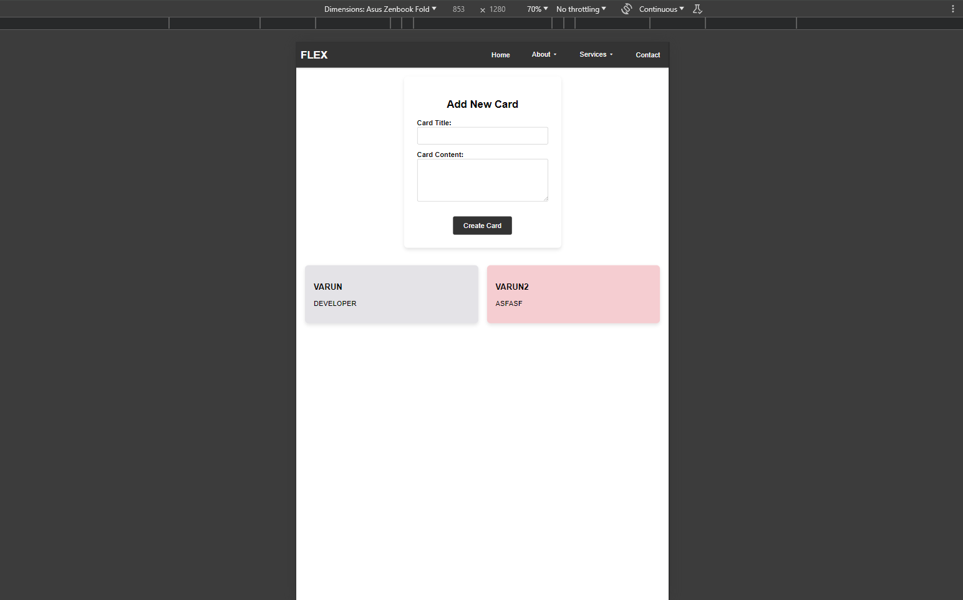
Task: Click the viewport width 853 field
Action: [x=458, y=9]
